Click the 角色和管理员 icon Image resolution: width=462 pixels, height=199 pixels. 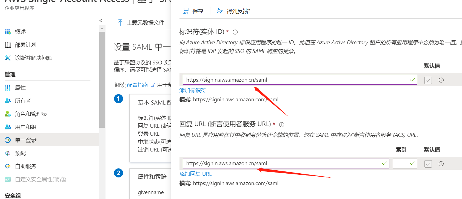[8, 114]
